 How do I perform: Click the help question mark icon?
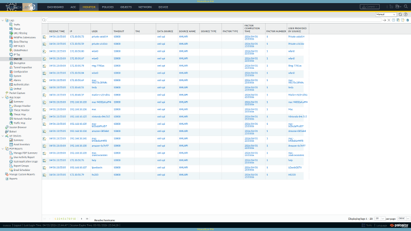pyautogui.click(x=405, y=14)
